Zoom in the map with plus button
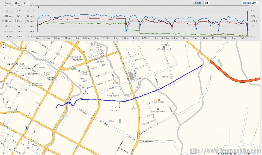 [3, 44]
